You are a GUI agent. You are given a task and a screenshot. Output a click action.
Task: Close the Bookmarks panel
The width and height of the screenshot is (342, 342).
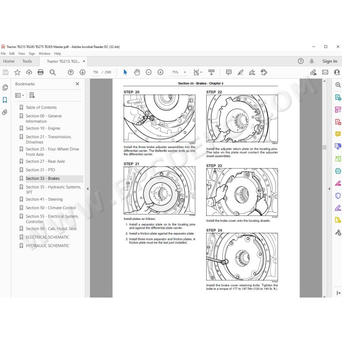pos(77,84)
